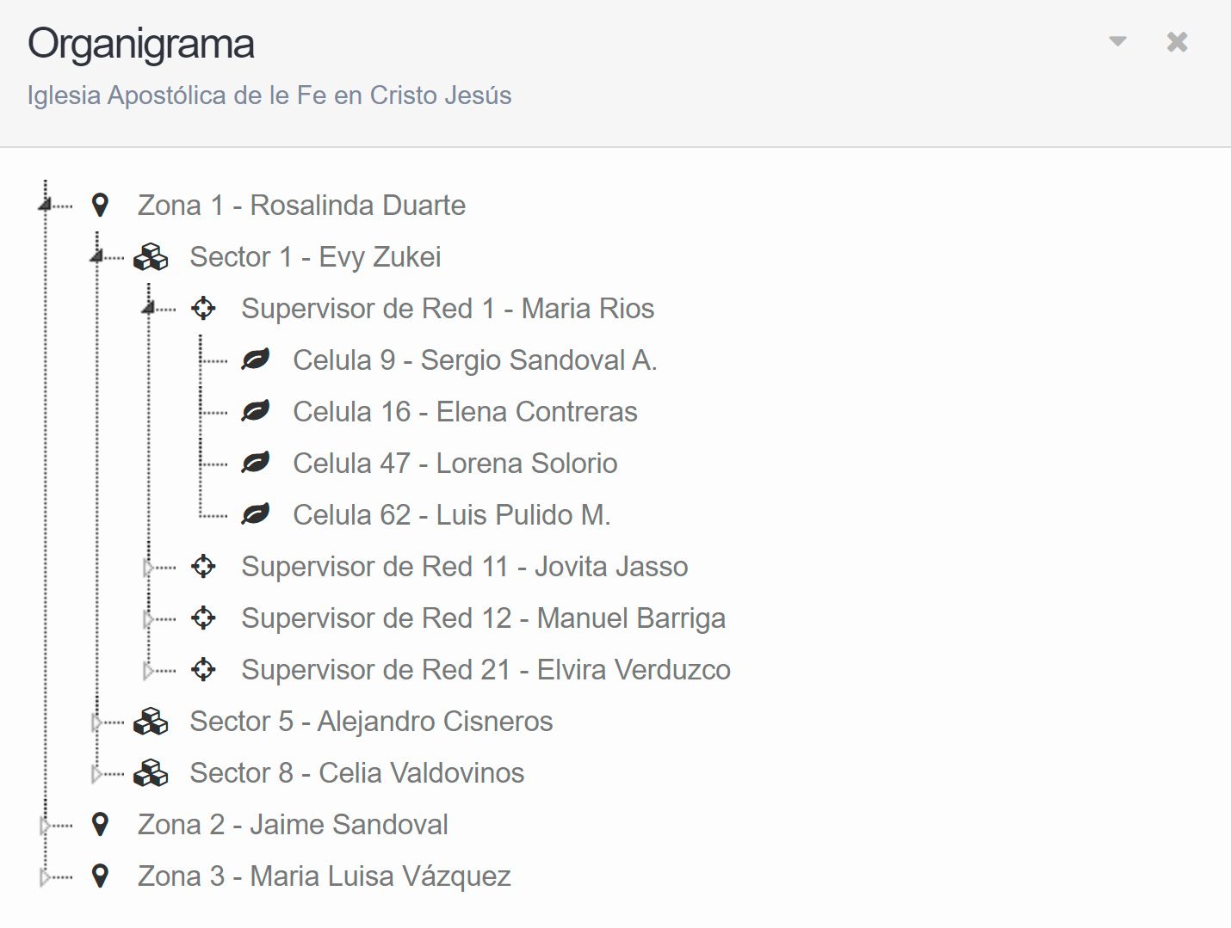
Task: Select Zona 2 - Jaime Sandoval label
Action: click(293, 825)
